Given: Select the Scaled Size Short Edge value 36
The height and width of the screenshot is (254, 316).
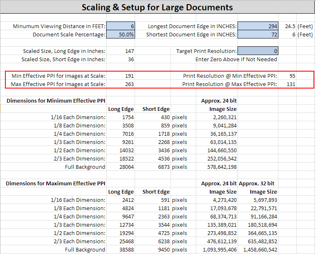Looking at the screenshot, I should pos(121,59).
